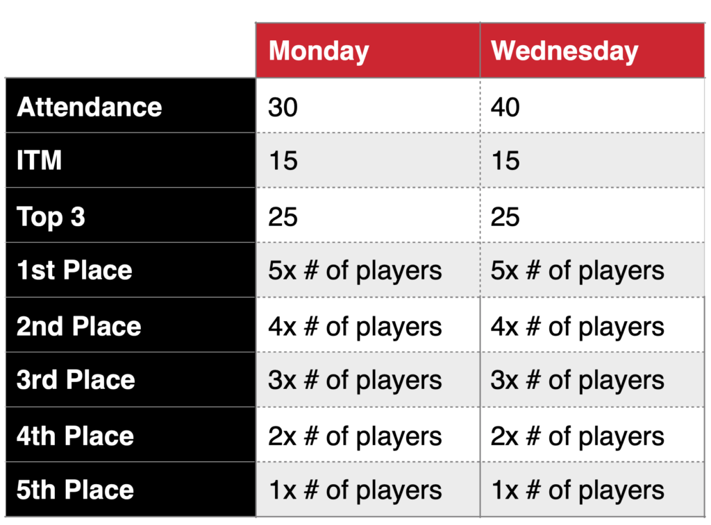The image size is (711, 525).
Task: Click the ITM row label
Action: coord(131,160)
